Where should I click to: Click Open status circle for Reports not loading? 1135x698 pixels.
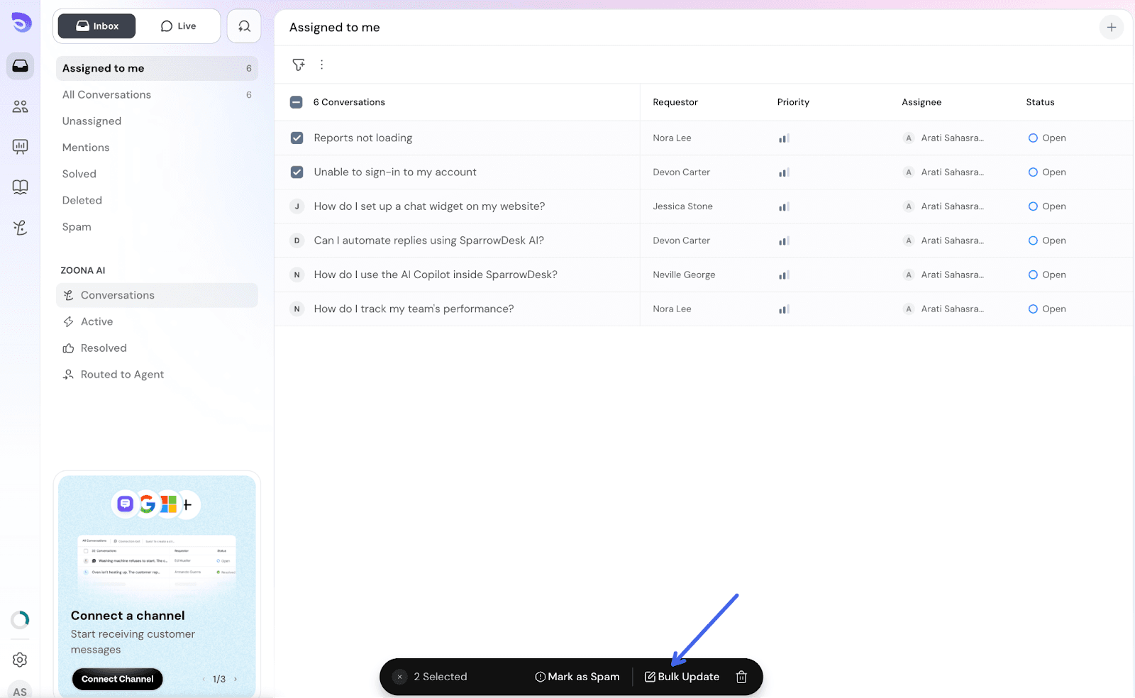click(1033, 138)
